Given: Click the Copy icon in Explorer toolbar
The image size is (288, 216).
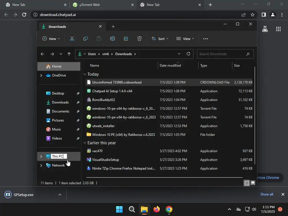Looking at the screenshot, I should coord(85,39).
